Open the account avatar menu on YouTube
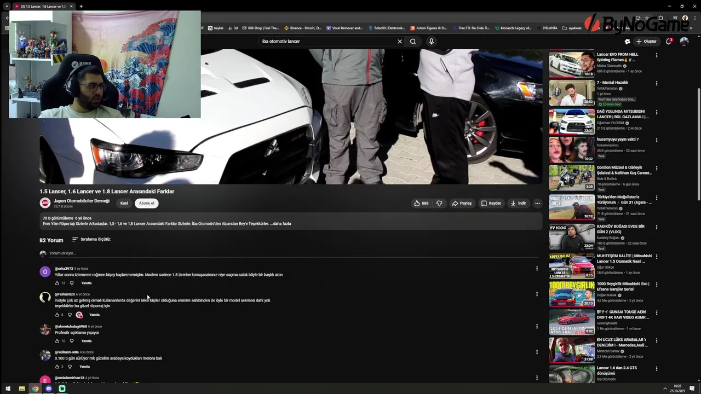701x394 pixels. tap(684, 41)
